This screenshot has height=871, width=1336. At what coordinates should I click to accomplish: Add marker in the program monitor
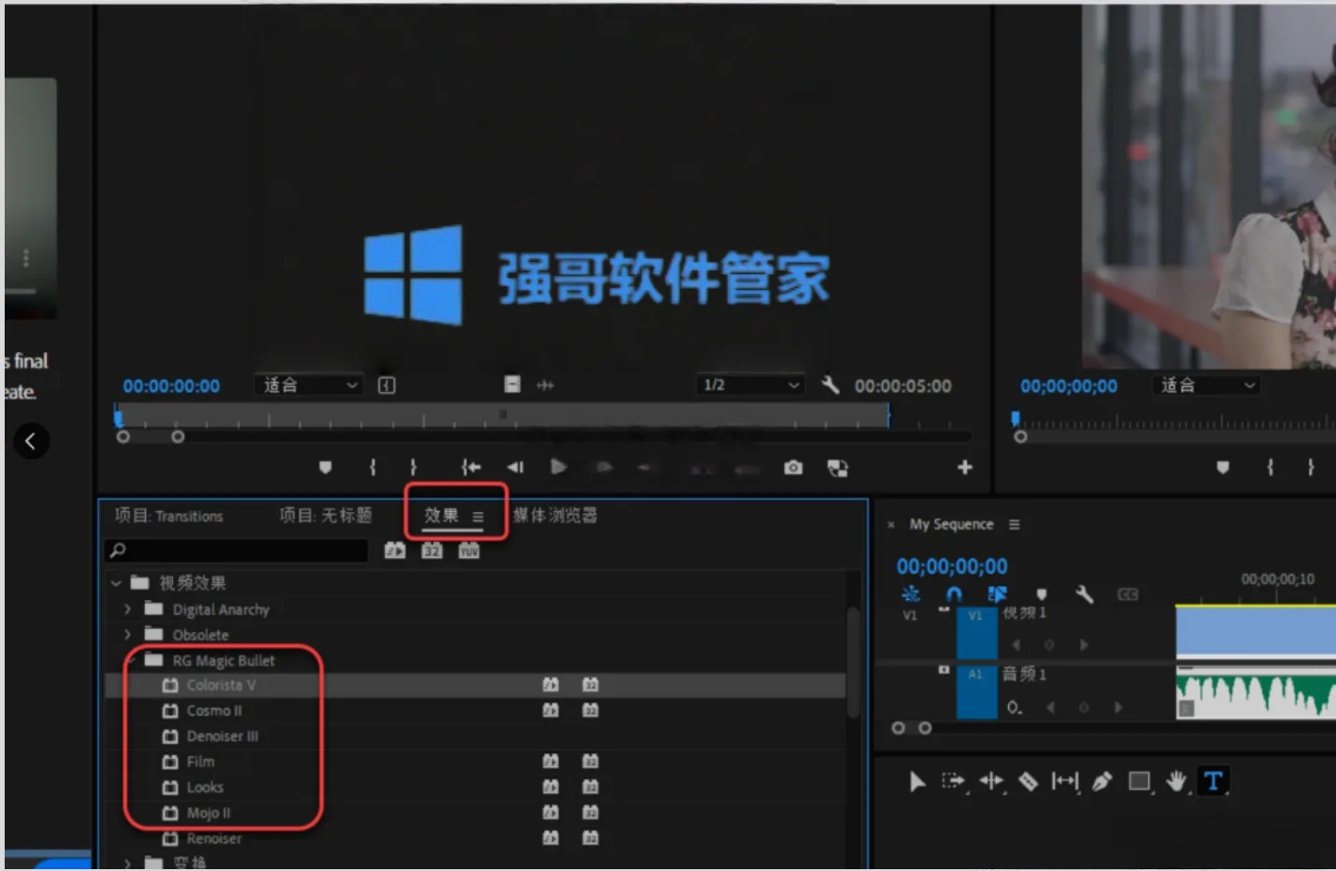(x=1223, y=467)
